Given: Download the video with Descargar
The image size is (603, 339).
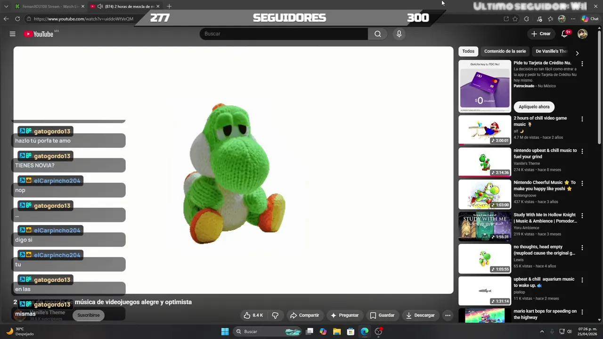Looking at the screenshot, I should click(420, 315).
